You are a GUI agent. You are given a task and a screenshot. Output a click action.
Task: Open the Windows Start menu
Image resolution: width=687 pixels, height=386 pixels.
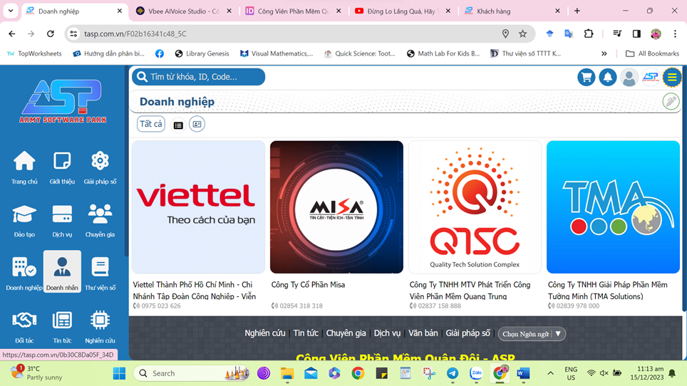click(x=119, y=373)
